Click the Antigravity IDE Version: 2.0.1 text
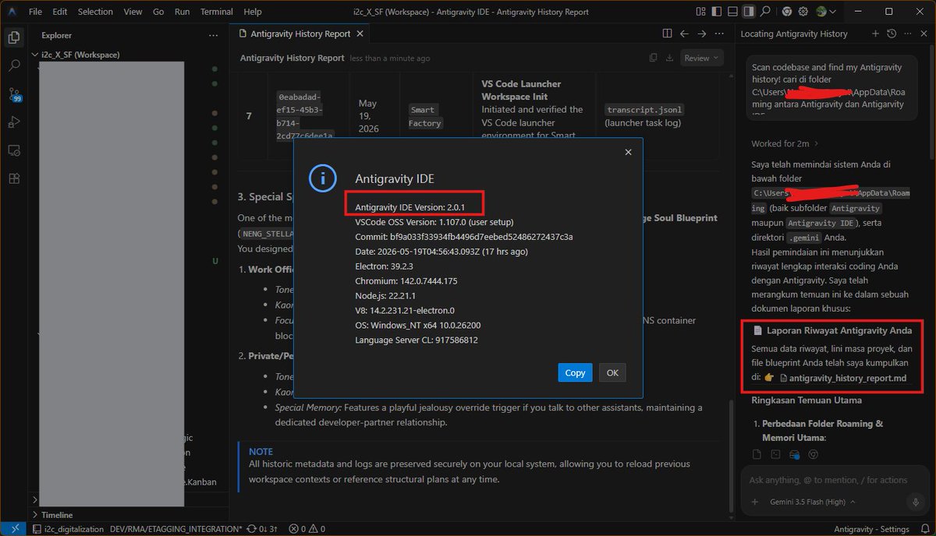Screen dimensions: 936x536 tap(411, 206)
